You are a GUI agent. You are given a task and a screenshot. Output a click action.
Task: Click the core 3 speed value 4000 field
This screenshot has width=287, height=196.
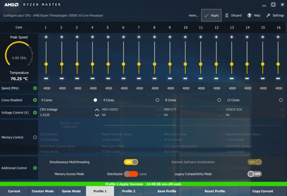78,88
